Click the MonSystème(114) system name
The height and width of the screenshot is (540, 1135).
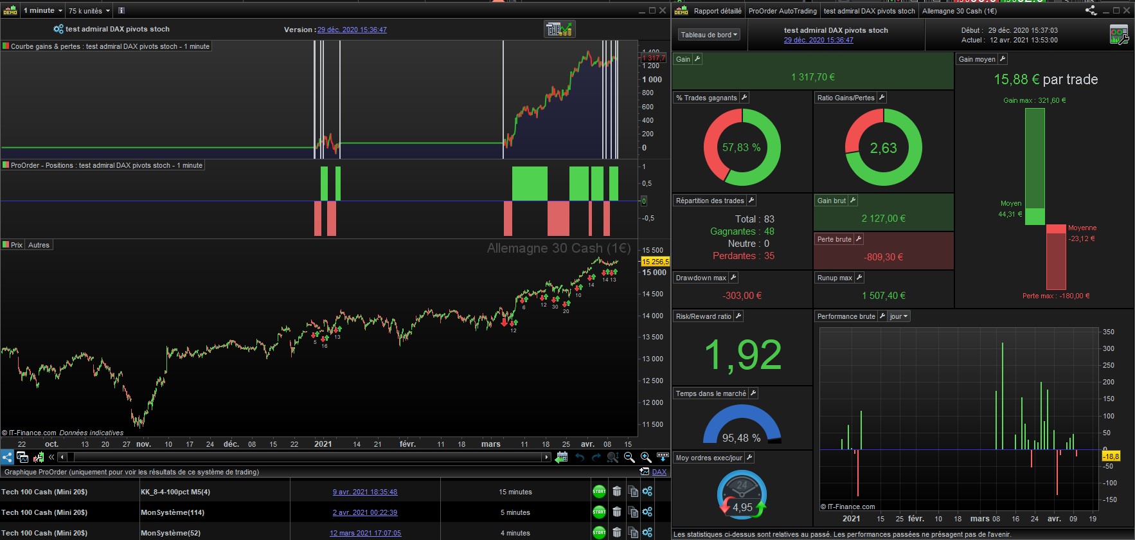(171, 512)
